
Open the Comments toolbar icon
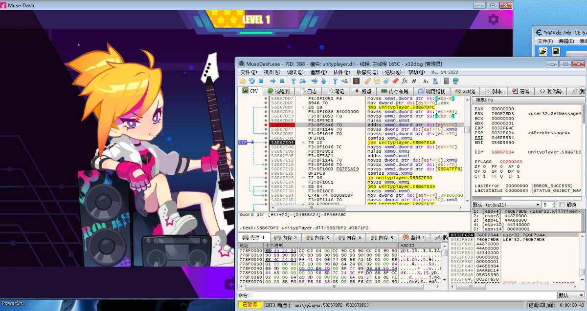point(377,81)
